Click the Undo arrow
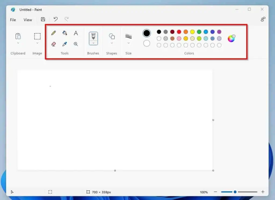The height and width of the screenshot is (200, 275). (x=56, y=19)
